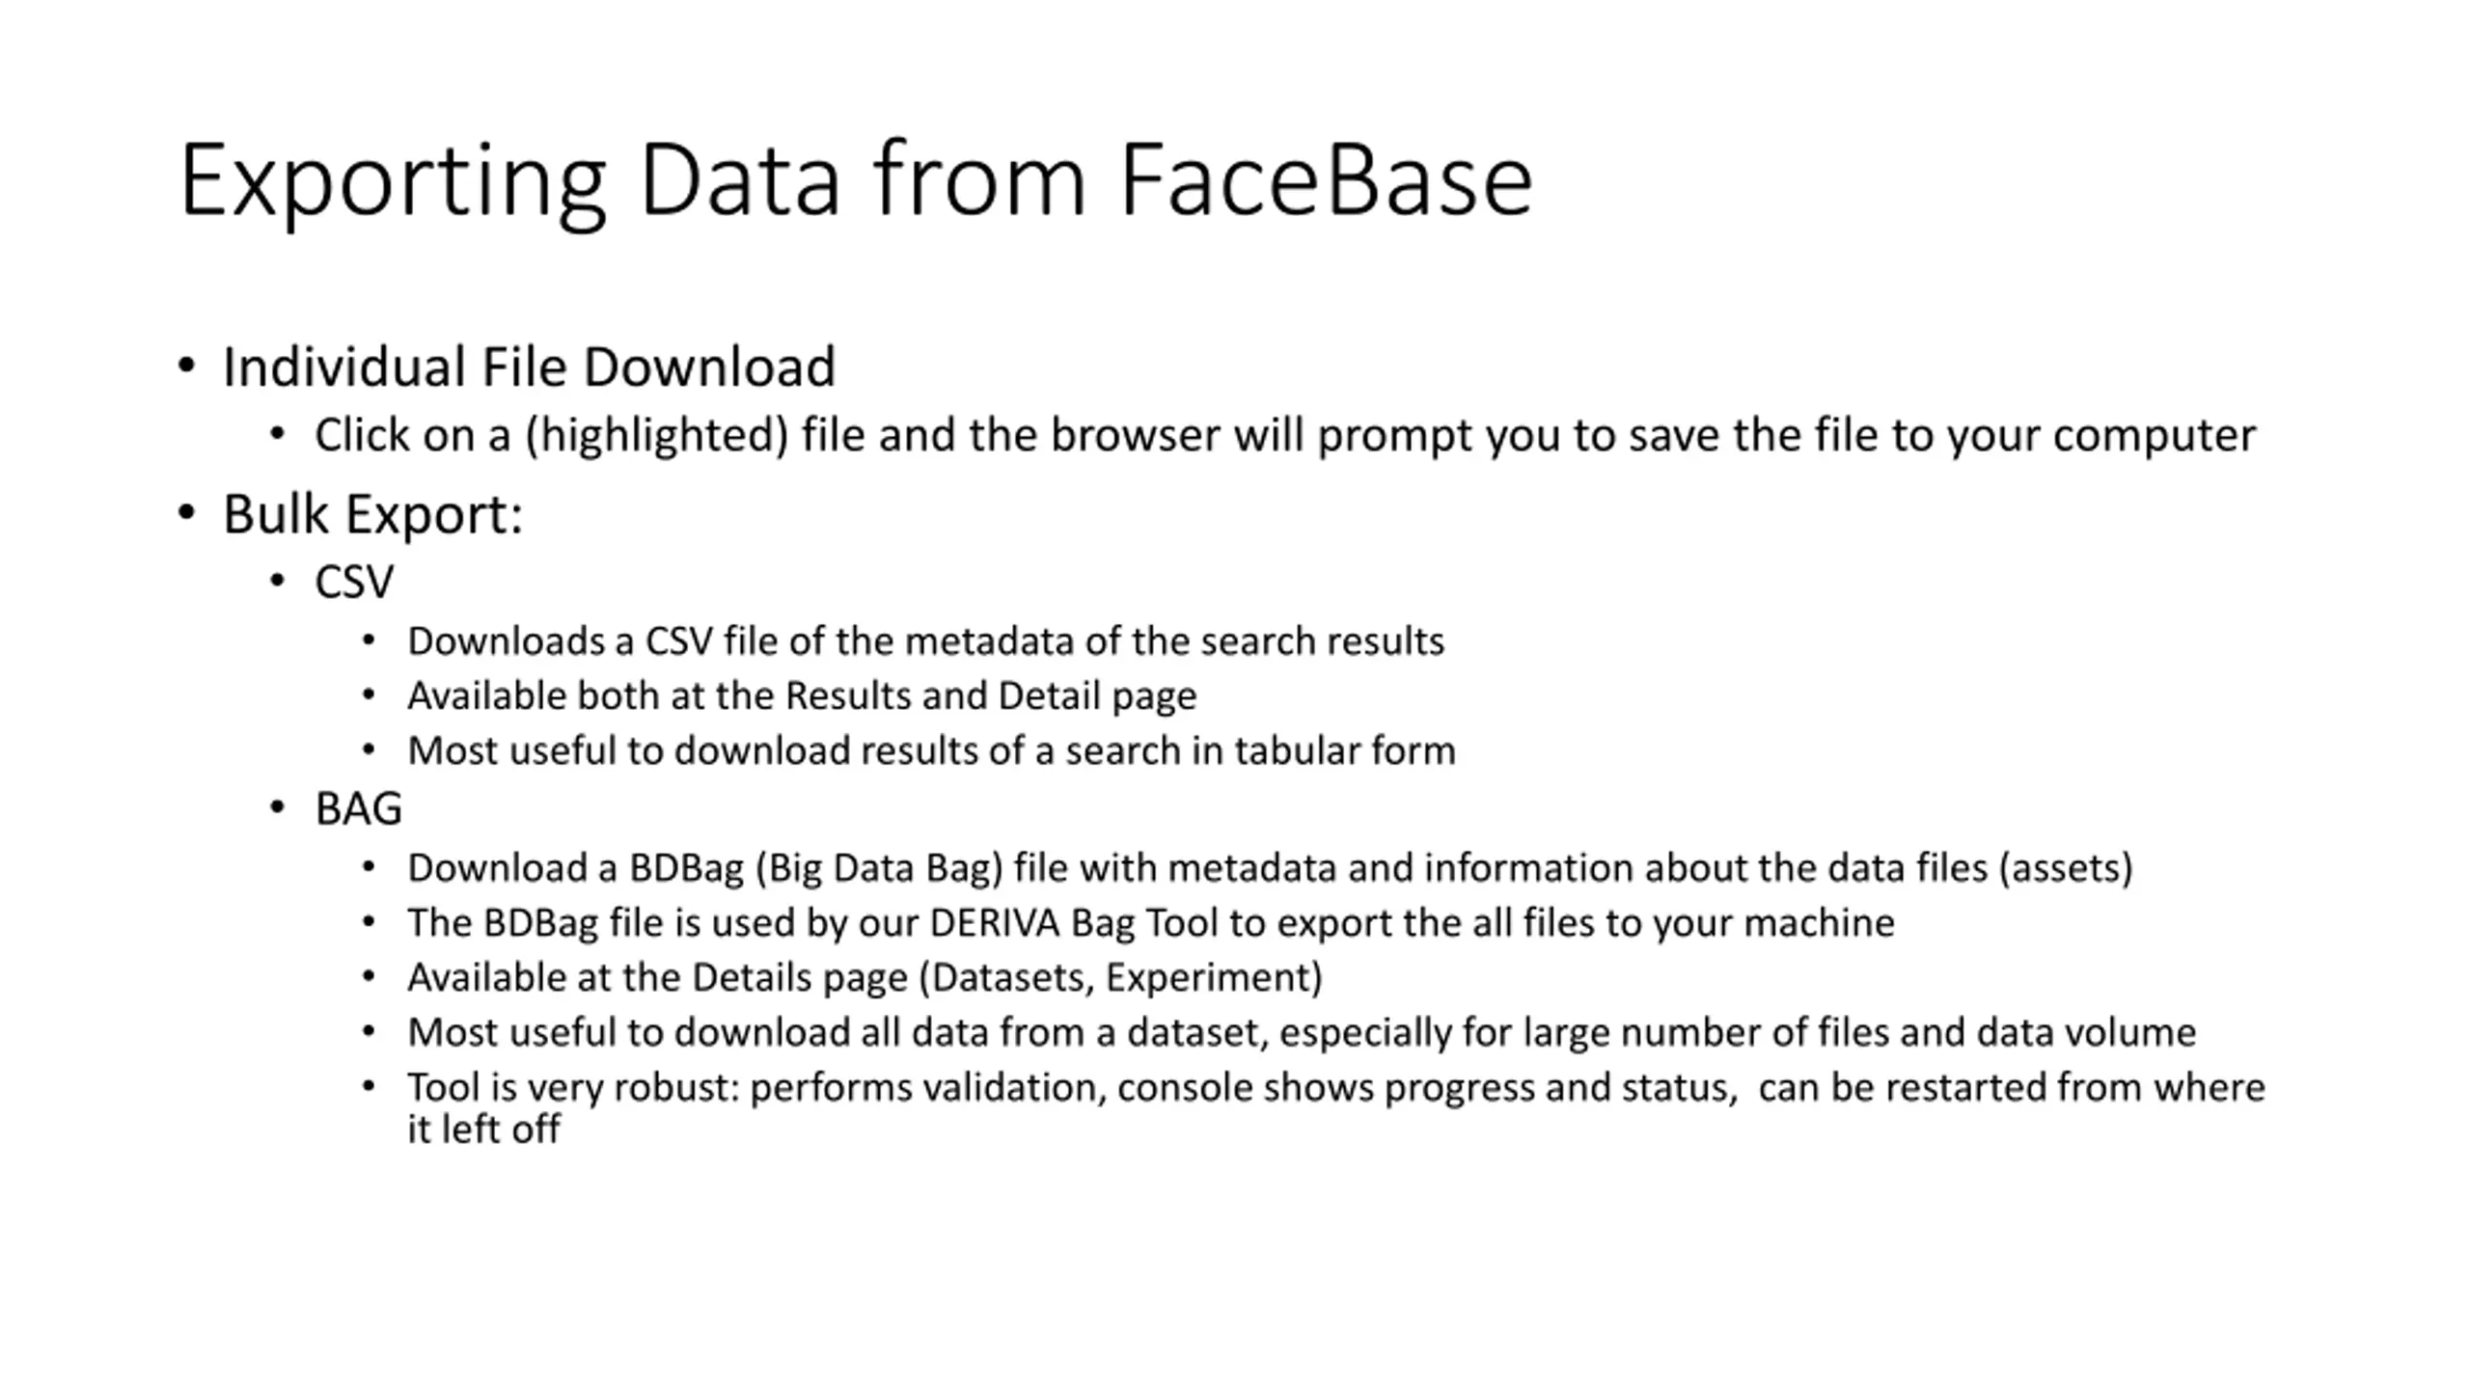2470x1389 pixels.
Task: Select the large number of files bullet
Action: [1302, 1033]
